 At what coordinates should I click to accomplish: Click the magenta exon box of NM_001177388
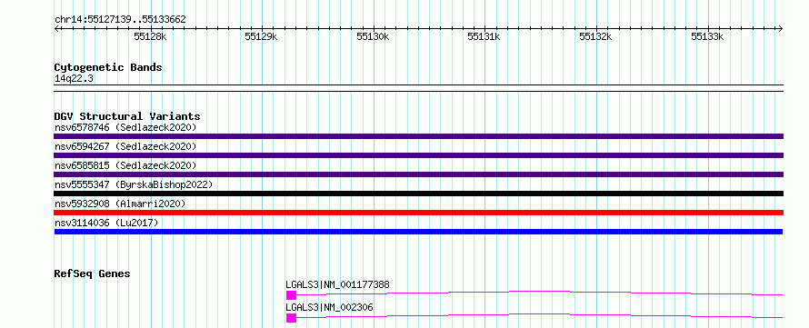coord(291,295)
